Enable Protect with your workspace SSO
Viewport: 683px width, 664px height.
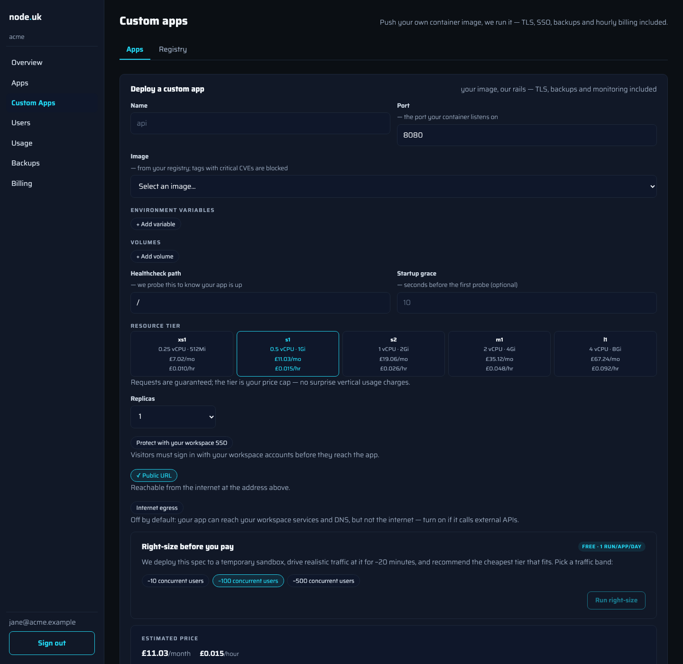[x=182, y=443]
